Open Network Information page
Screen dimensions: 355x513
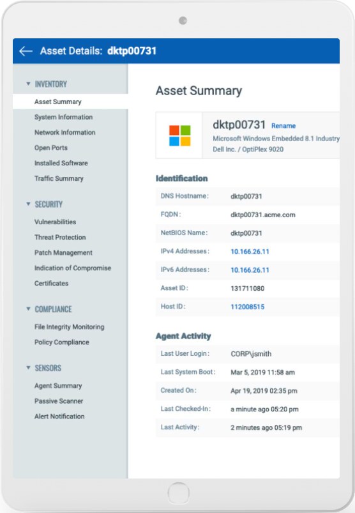point(64,132)
